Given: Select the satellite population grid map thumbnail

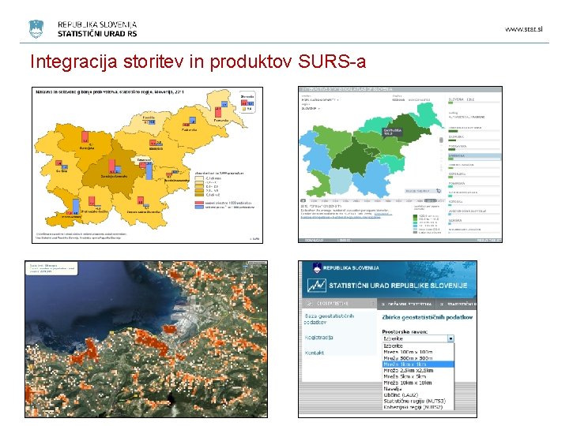Looking at the screenshot, I should tap(146, 339).
